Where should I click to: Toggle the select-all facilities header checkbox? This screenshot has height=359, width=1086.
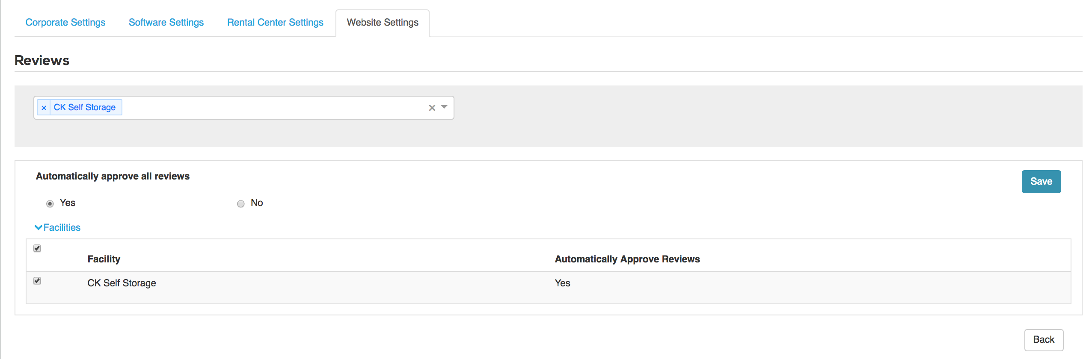pos(37,248)
